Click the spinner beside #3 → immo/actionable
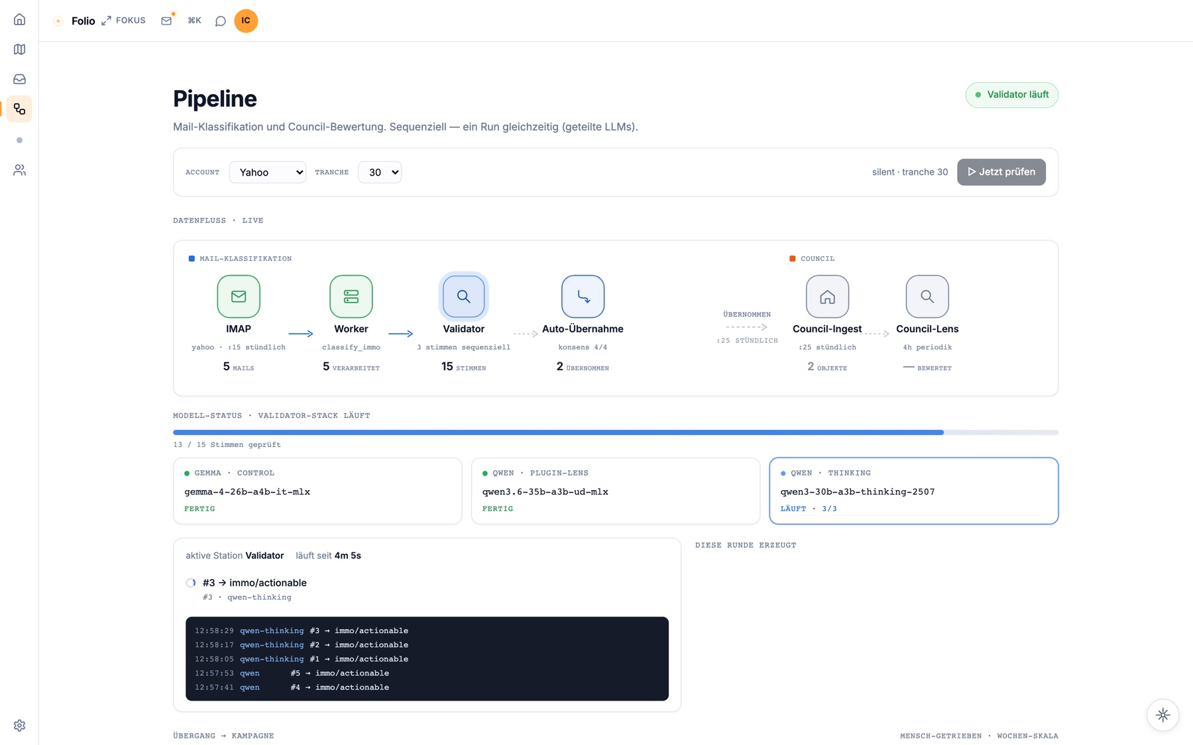This screenshot has height=745, width=1193. tap(191, 583)
